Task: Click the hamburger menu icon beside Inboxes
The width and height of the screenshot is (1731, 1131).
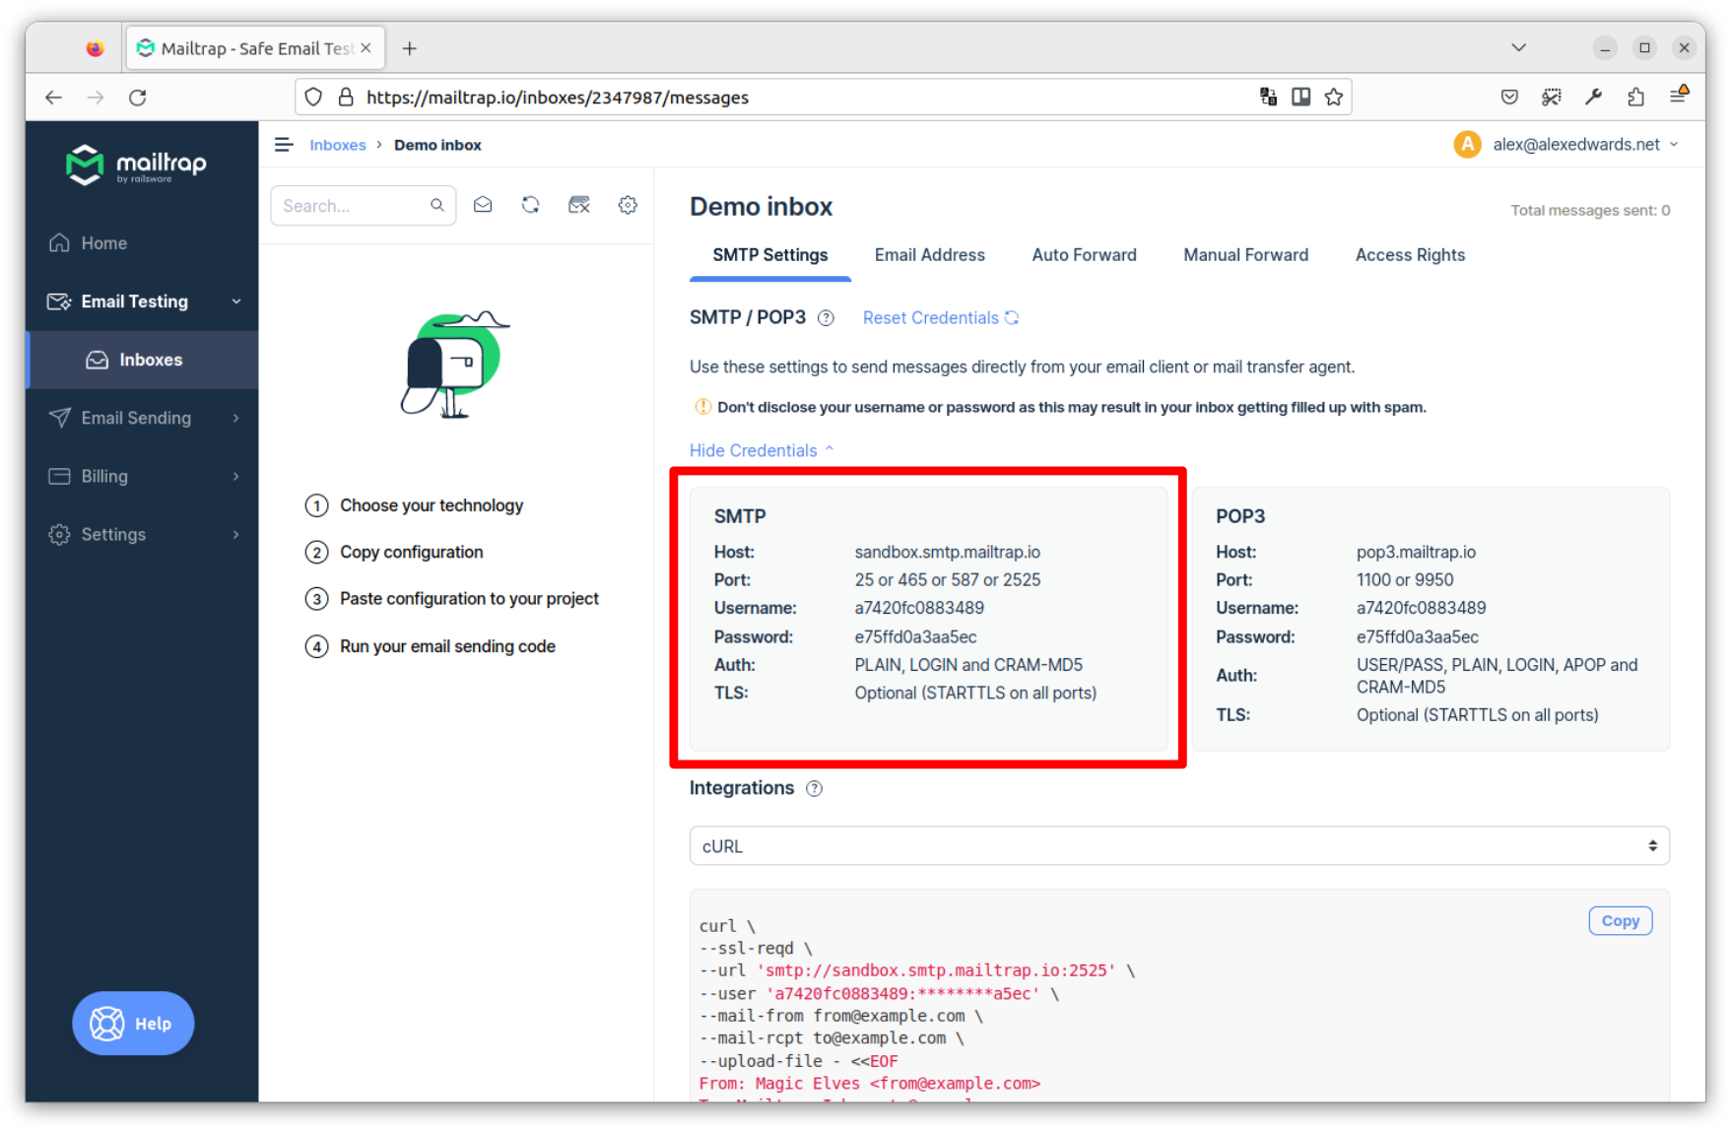Action: [284, 145]
